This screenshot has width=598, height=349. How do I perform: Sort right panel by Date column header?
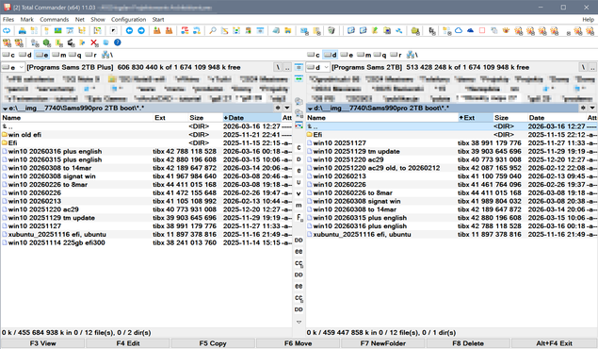click(557, 118)
